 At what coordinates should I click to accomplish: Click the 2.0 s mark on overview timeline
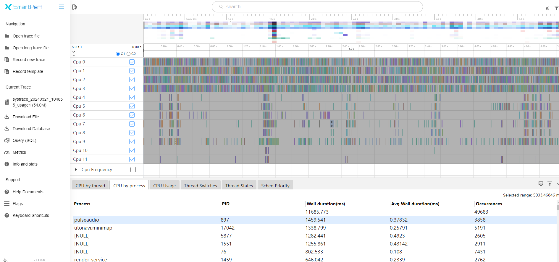tap(314, 19)
